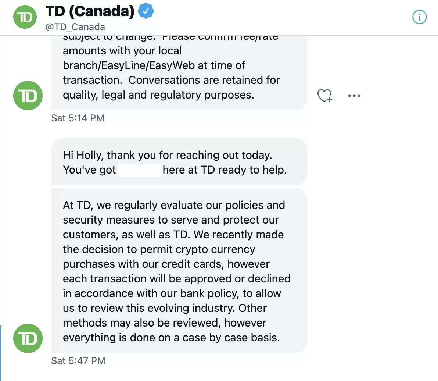Click the TD avatar beside the 5:14 PM message
Viewport: 438px width, 381px height.
[x=28, y=96]
